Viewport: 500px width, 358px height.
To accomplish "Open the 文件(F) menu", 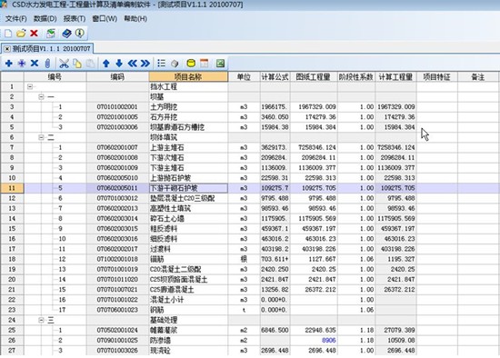I will point(16,19).
